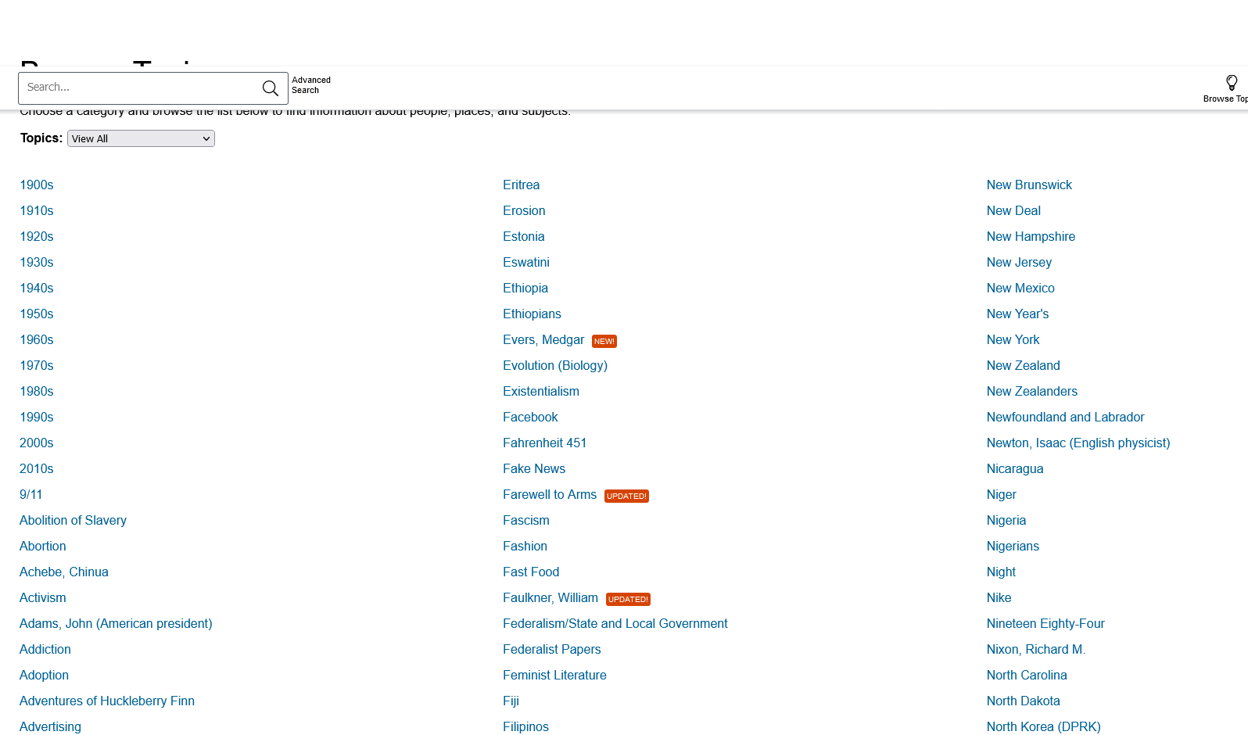Click the Browse Topics lightbulb icon
The width and height of the screenshot is (1248, 735).
(1231, 83)
